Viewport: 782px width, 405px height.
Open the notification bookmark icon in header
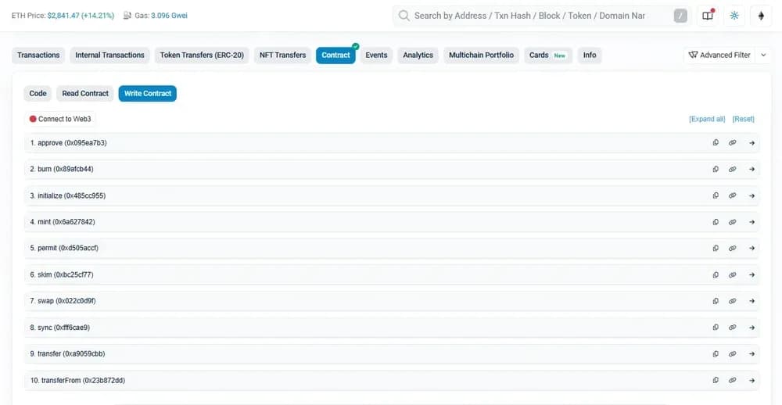point(708,16)
